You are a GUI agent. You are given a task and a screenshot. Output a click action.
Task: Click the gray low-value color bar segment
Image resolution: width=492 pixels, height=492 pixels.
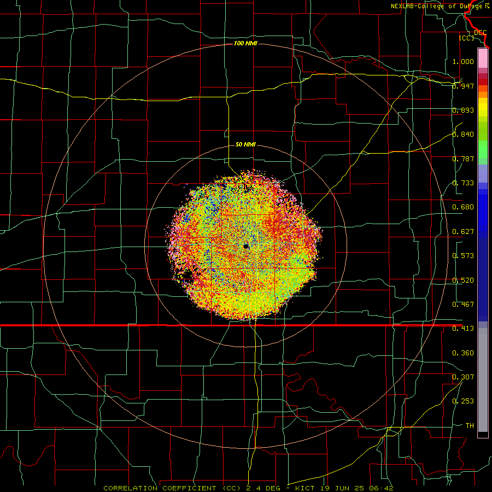pyautogui.click(x=483, y=380)
